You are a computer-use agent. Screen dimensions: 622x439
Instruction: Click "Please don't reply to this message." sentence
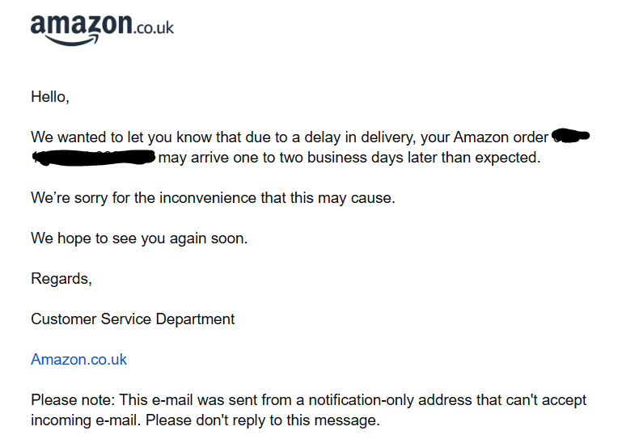(x=263, y=420)
